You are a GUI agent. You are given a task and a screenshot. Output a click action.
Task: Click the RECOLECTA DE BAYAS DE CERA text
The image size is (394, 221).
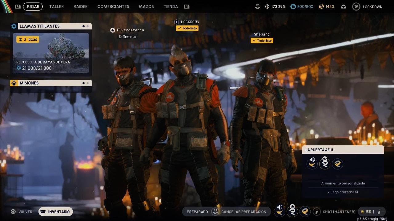[43, 62]
